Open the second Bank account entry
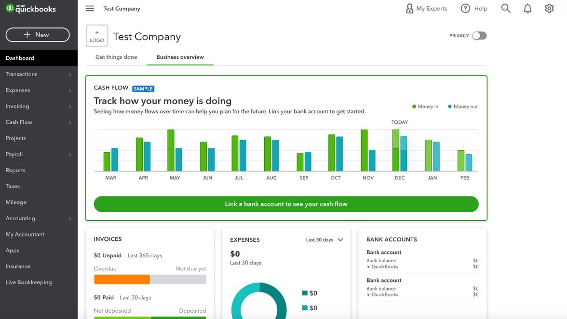This screenshot has height=319, width=567. (x=422, y=287)
